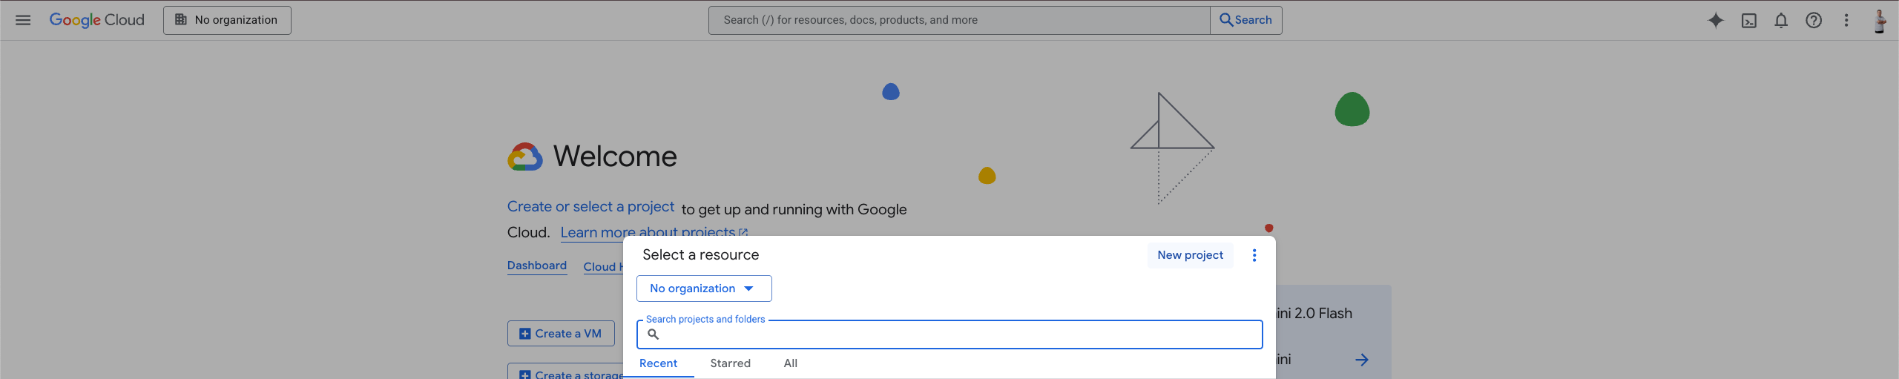This screenshot has height=379, width=1899.
Task: Click the Google Cloud logo
Action: (96, 20)
